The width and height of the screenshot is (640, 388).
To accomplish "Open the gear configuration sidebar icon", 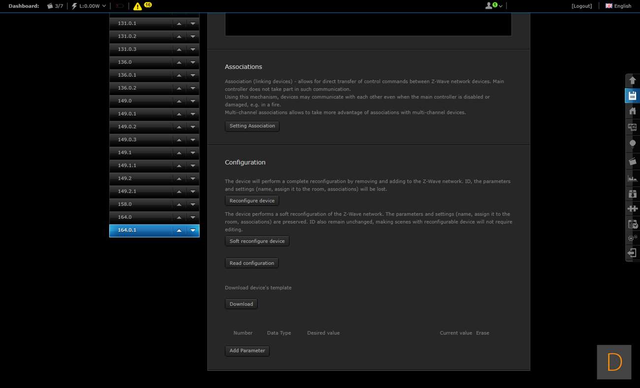I will click(x=633, y=238).
